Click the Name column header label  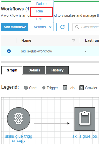click(26, 40)
